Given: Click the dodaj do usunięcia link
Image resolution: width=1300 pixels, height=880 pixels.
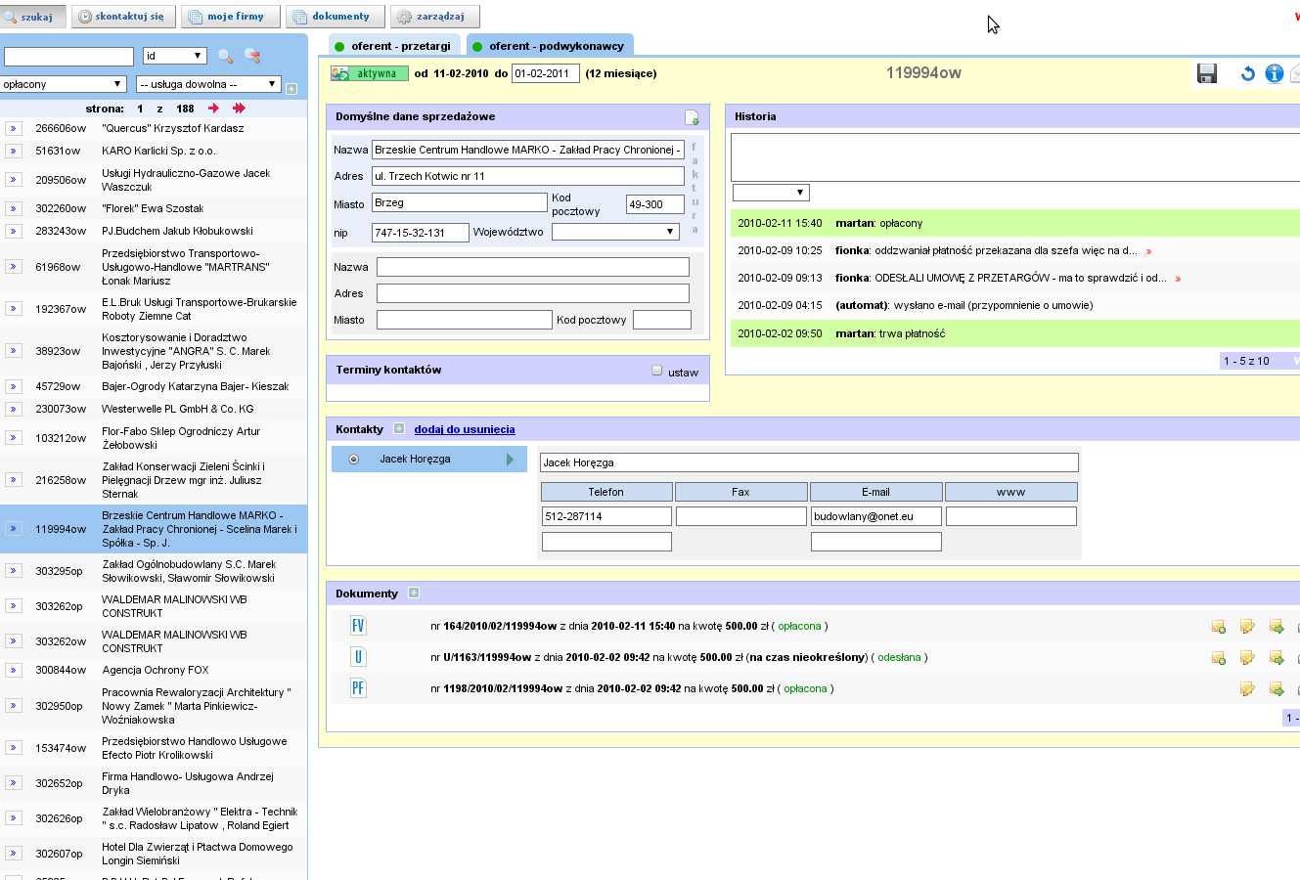Looking at the screenshot, I should [x=465, y=429].
